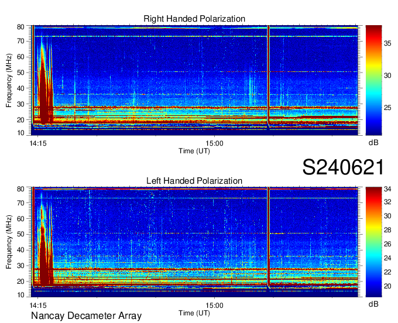
Task: Click the 20 value on lower color scale
Action: pyautogui.click(x=387, y=286)
